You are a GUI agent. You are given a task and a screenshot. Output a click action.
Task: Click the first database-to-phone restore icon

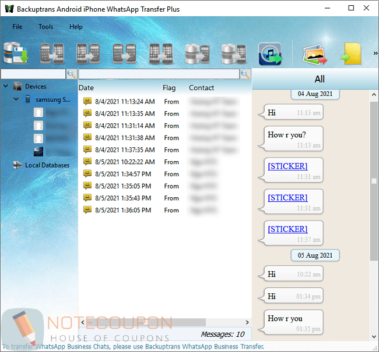(197, 54)
